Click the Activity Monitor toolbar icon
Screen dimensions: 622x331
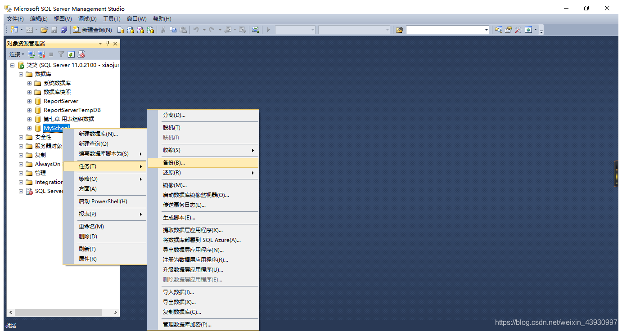click(256, 30)
